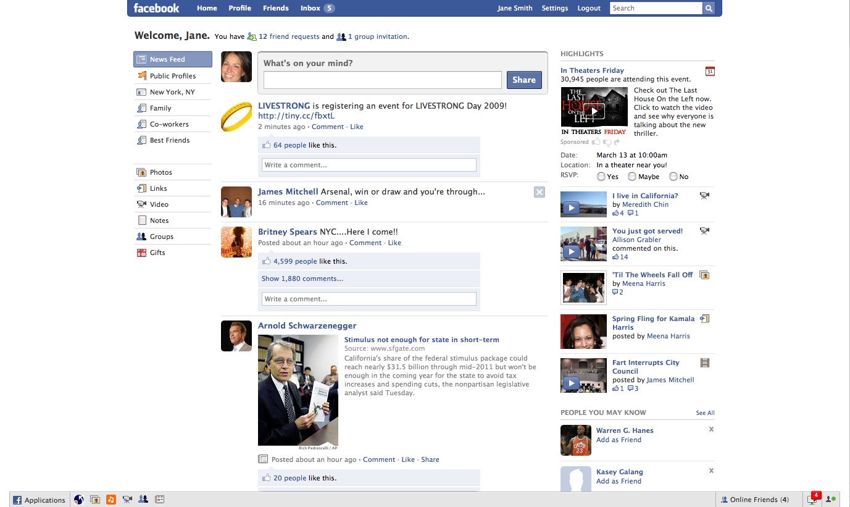The width and height of the screenshot is (850, 507).
Task: Open the http://tiny.cc/fbxtL link
Action: (x=296, y=116)
